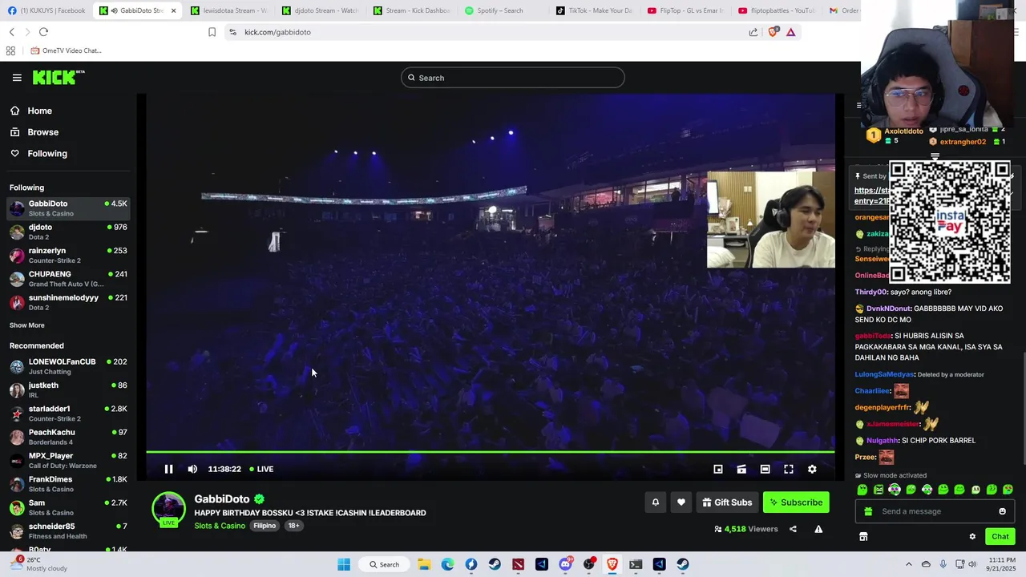Share the page from address bar

pyautogui.click(x=753, y=32)
